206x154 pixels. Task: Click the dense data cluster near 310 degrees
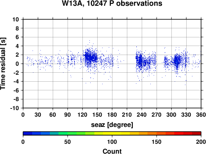tap(177, 61)
